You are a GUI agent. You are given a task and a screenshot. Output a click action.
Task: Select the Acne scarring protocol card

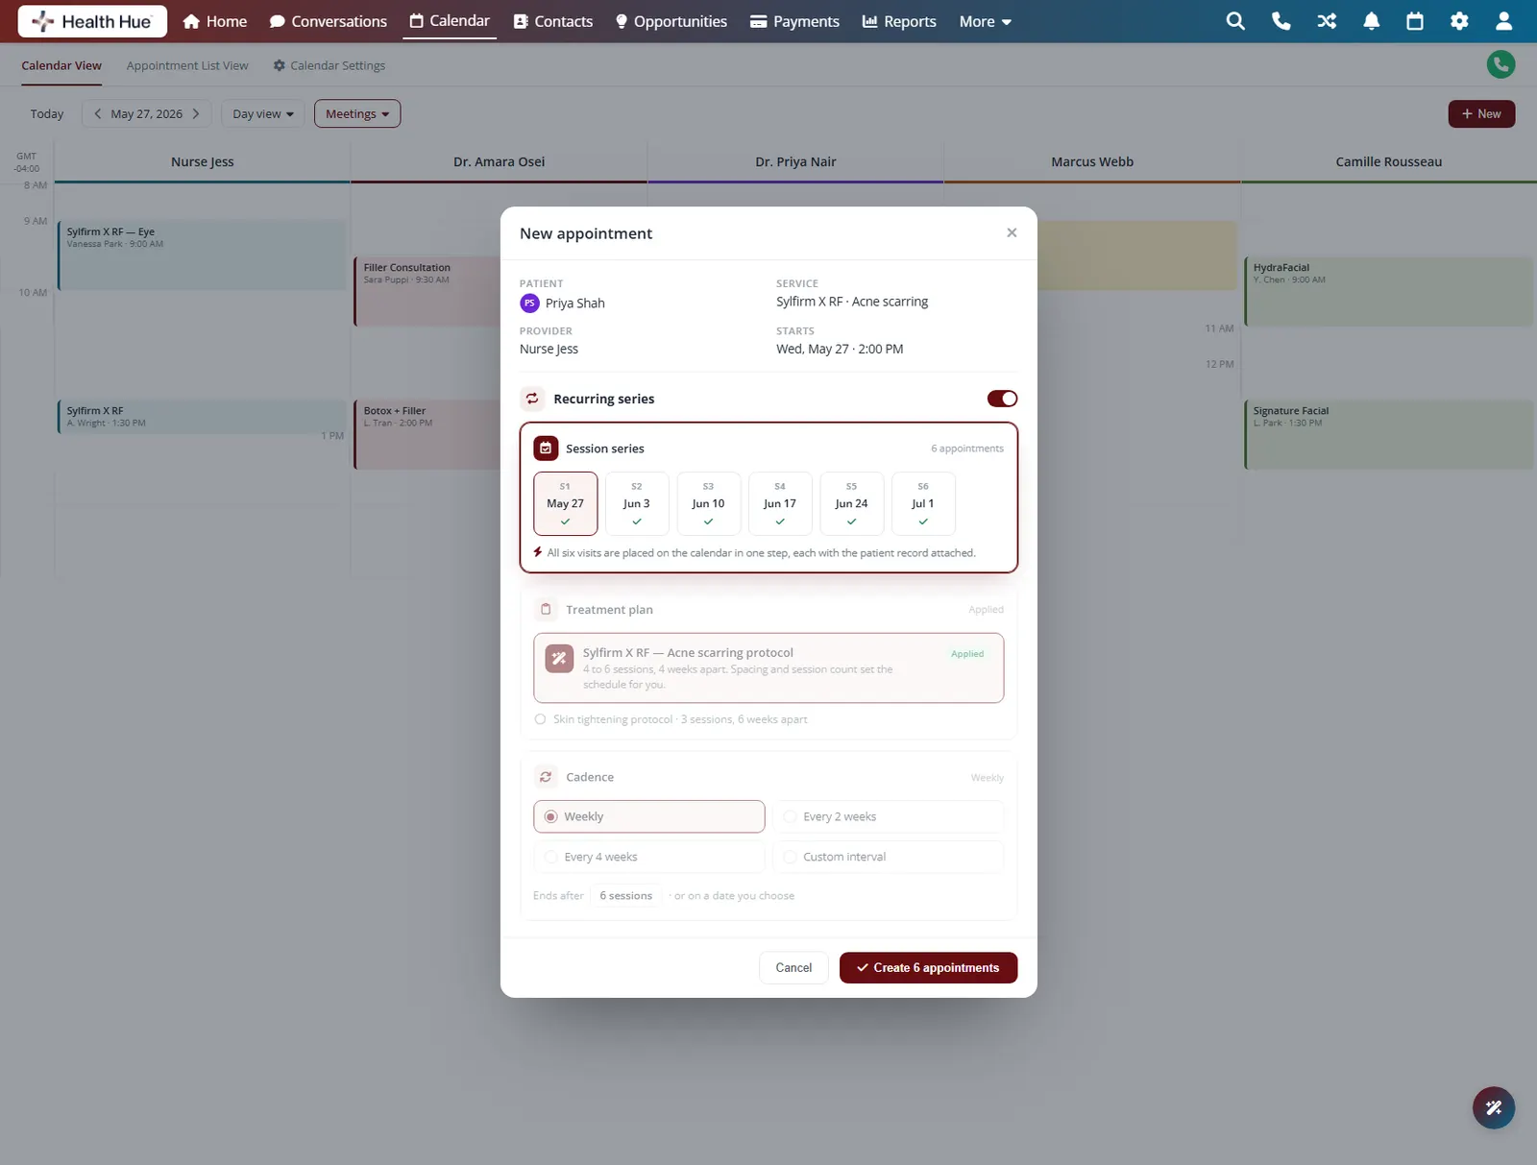click(768, 667)
